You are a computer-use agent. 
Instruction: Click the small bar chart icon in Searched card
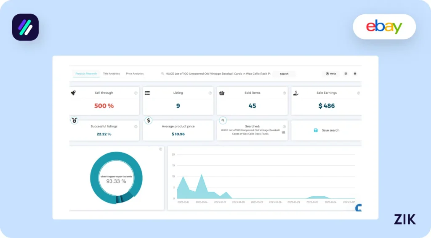284,132
